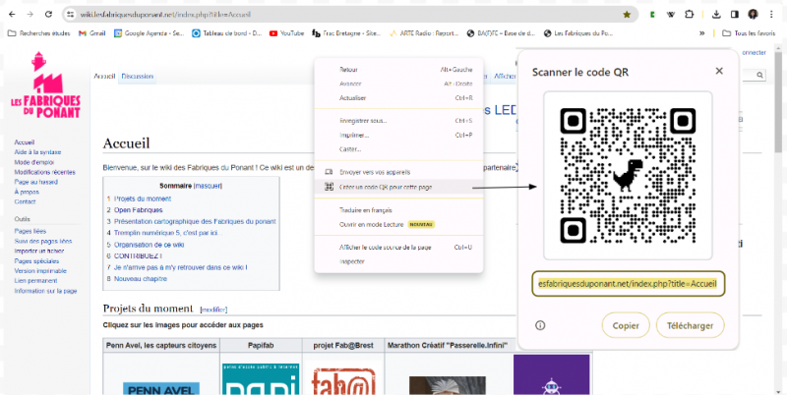
Task: Click the bookmark star in address bar
Action: pos(627,15)
